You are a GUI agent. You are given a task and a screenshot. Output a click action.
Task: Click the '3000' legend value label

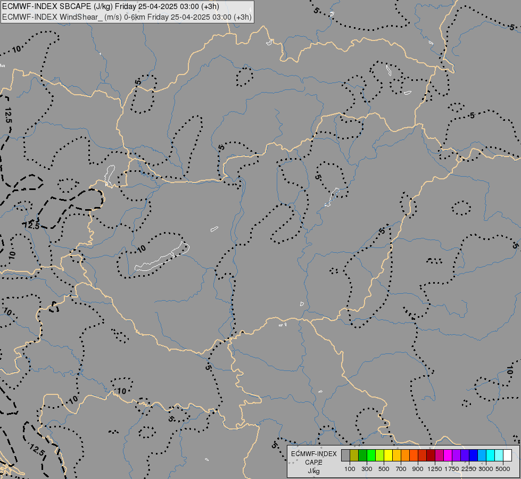coord(486,469)
